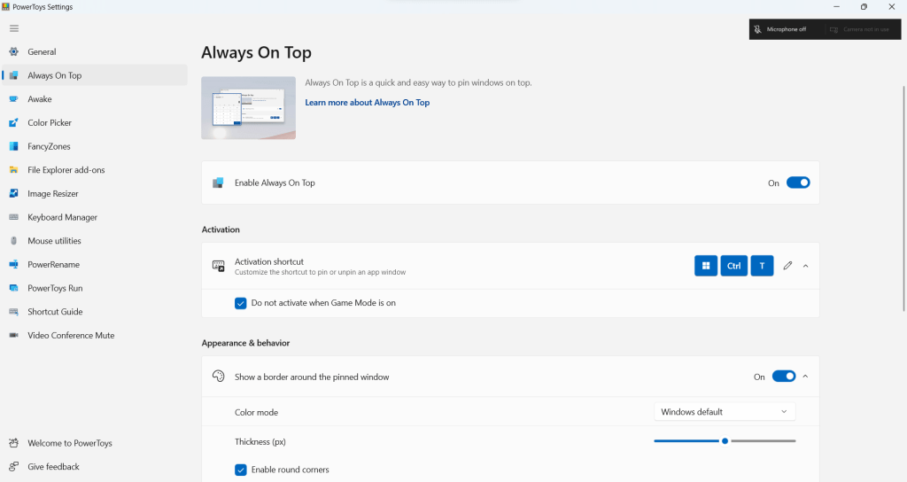Click the 'Color mode' label

click(x=256, y=413)
